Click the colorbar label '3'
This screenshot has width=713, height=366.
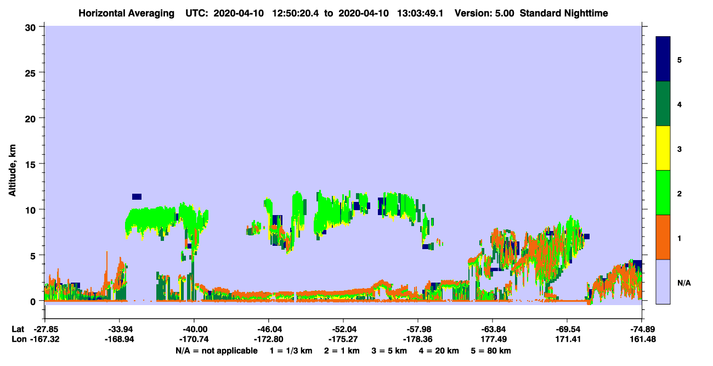pyautogui.click(x=679, y=149)
